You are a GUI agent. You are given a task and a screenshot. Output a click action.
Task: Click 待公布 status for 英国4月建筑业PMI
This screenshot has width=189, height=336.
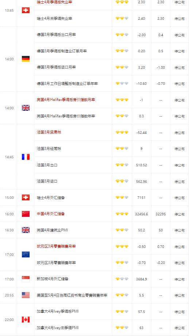pyautogui.click(x=180, y=230)
